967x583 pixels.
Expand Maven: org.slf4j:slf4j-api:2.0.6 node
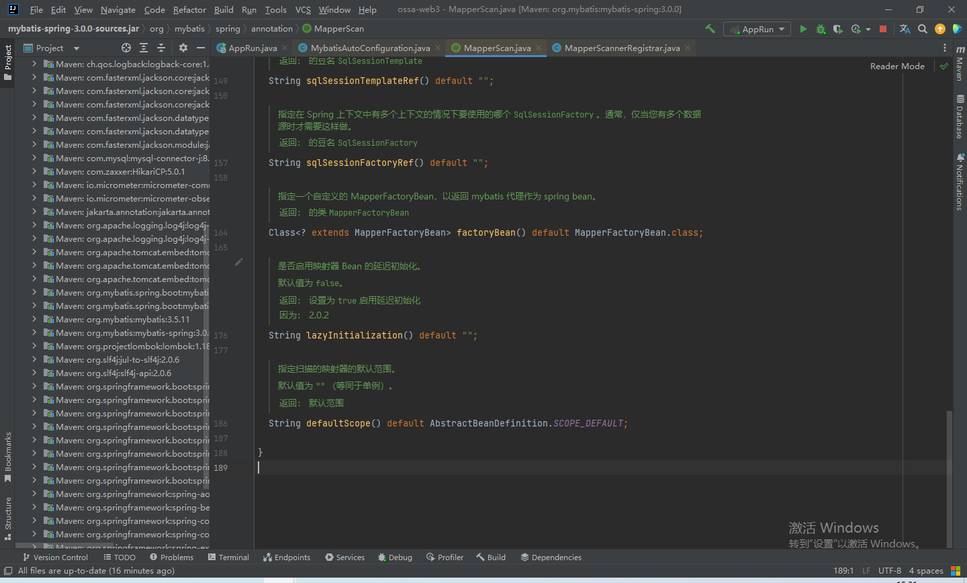coord(34,373)
